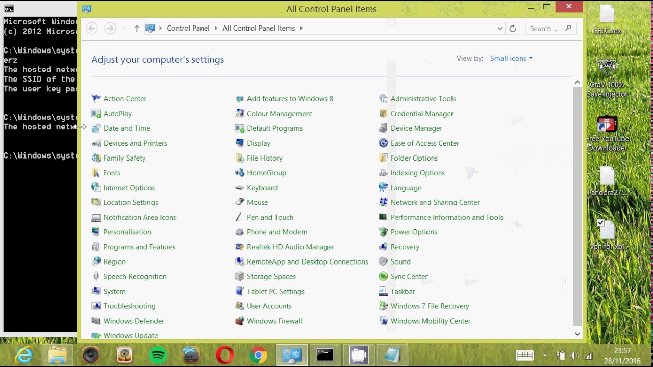Go up one level with up arrow
This screenshot has height=367, width=653.
coord(137,29)
